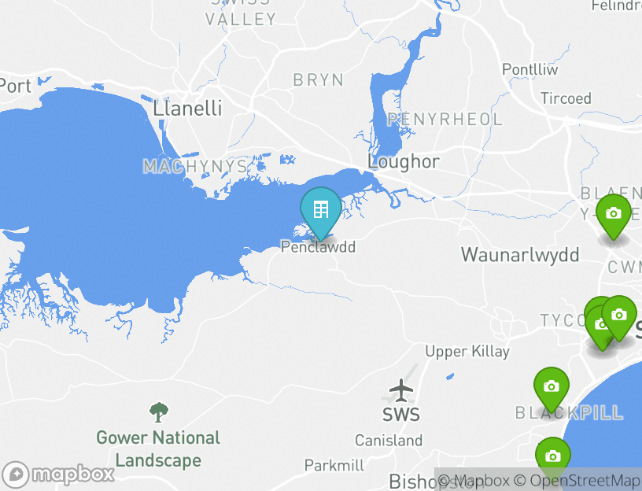Select the Waunarlwydd label on the map
This screenshot has width=642, height=491.
(x=520, y=255)
